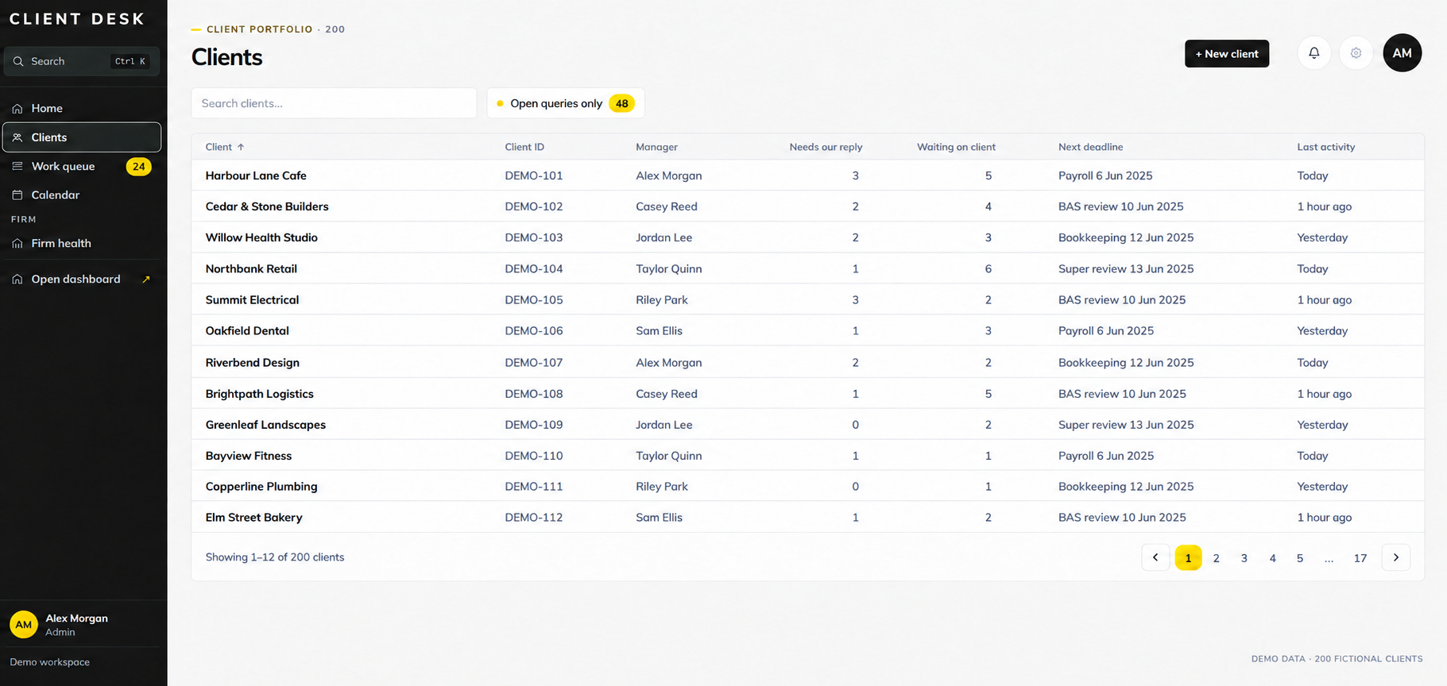Click the sidebar Search box
The image size is (1447, 686).
[x=82, y=61]
